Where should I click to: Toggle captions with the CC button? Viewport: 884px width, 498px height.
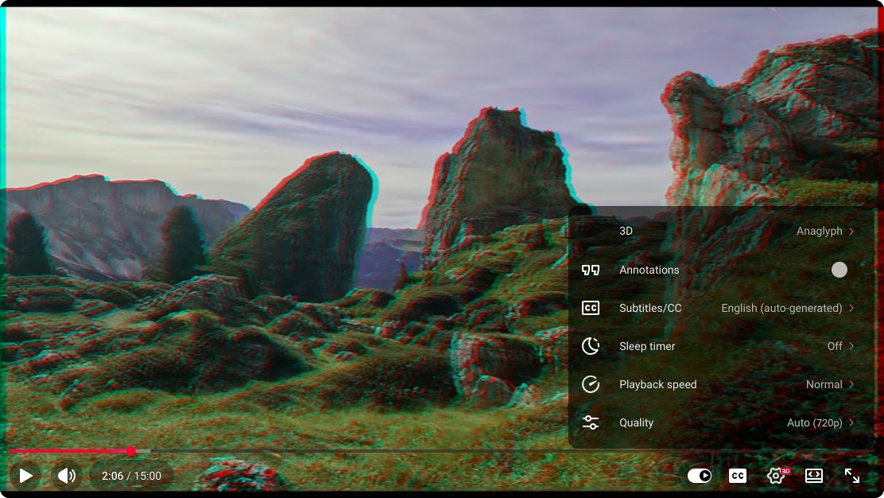click(x=738, y=476)
